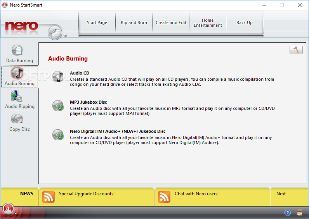Click the Next news link
The width and height of the screenshot is (309, 219).
click(x=281, y=194)
